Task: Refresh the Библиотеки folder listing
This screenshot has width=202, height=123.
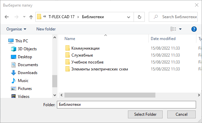Action: click(x=139, y=17)
